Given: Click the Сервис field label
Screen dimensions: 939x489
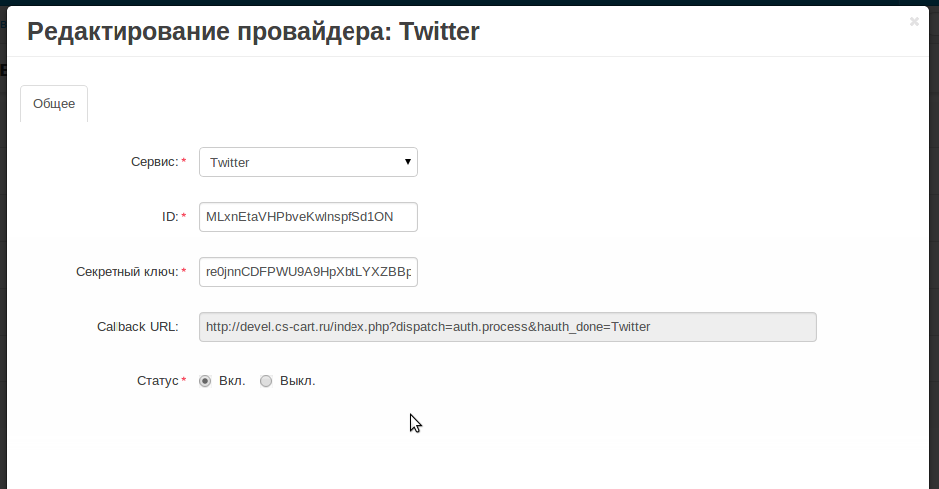Looking at the screenshot, I should click(x=154, y=162).
